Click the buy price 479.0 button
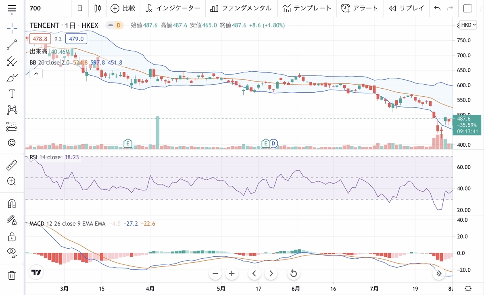Screen dimensions: 484x295 [76, 39]
